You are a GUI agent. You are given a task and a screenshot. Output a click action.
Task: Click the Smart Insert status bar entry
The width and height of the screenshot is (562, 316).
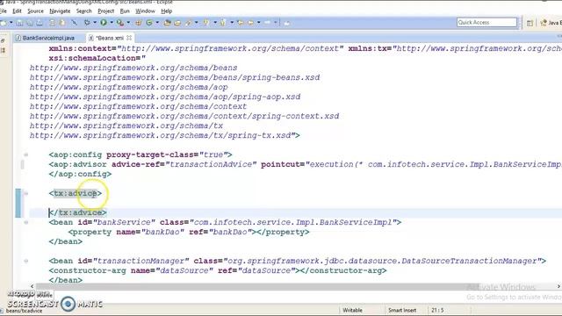coord(402,310)
